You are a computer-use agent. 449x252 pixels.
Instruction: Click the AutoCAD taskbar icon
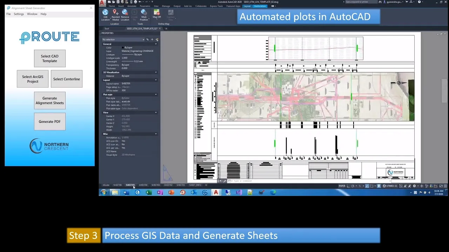coord(216,192)
